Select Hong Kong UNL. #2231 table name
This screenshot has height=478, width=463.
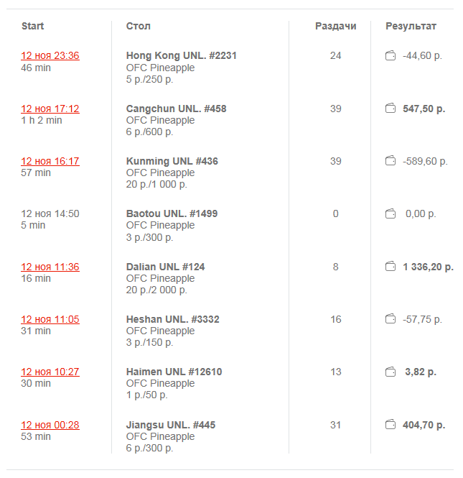coord(181,56)
